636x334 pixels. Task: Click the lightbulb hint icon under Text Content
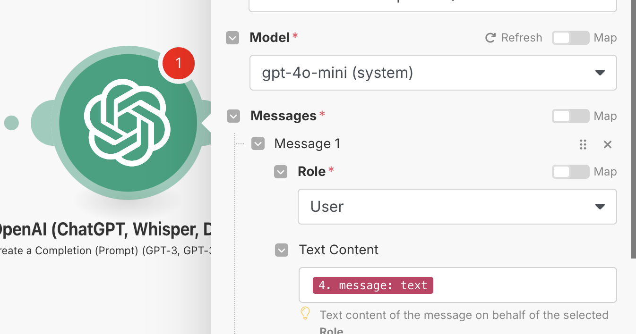[x=305, y=313]
